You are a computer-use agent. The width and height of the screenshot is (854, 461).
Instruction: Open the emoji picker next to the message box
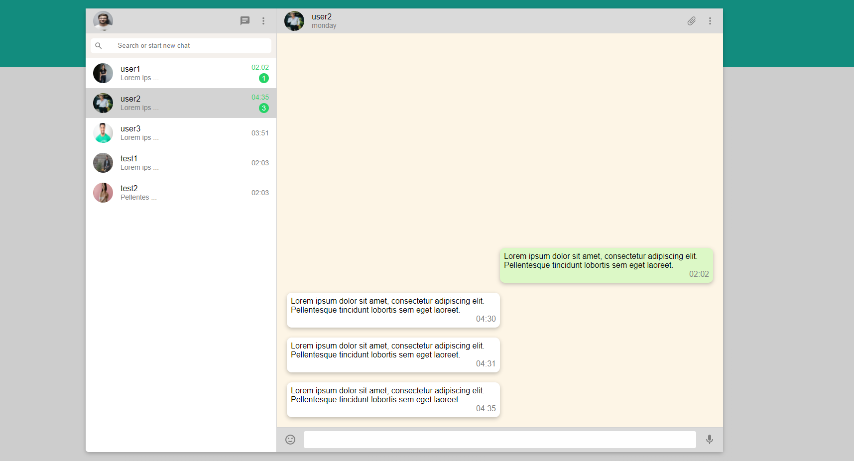[290, 440]
